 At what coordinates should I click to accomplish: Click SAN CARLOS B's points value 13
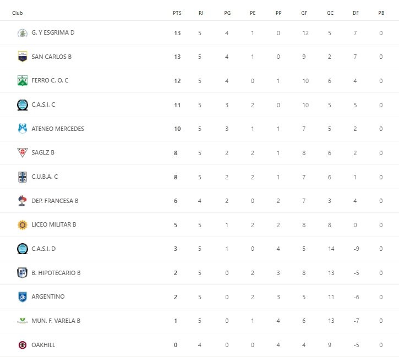177,57
